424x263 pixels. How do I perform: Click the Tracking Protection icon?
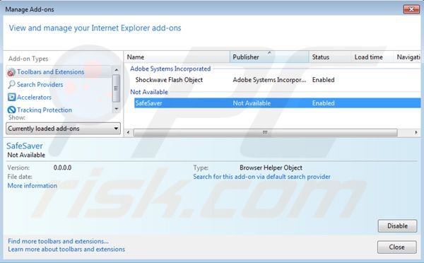click(x=11, y=110)
